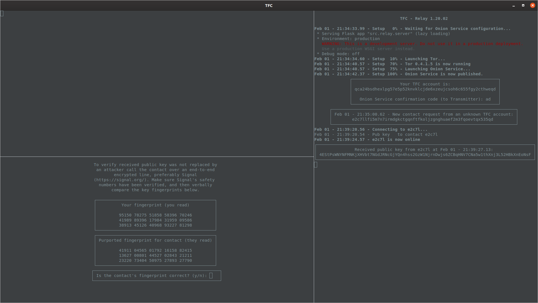
Task: Click the cursor in top-left terminal pane
Action: [x=2, y=13]
